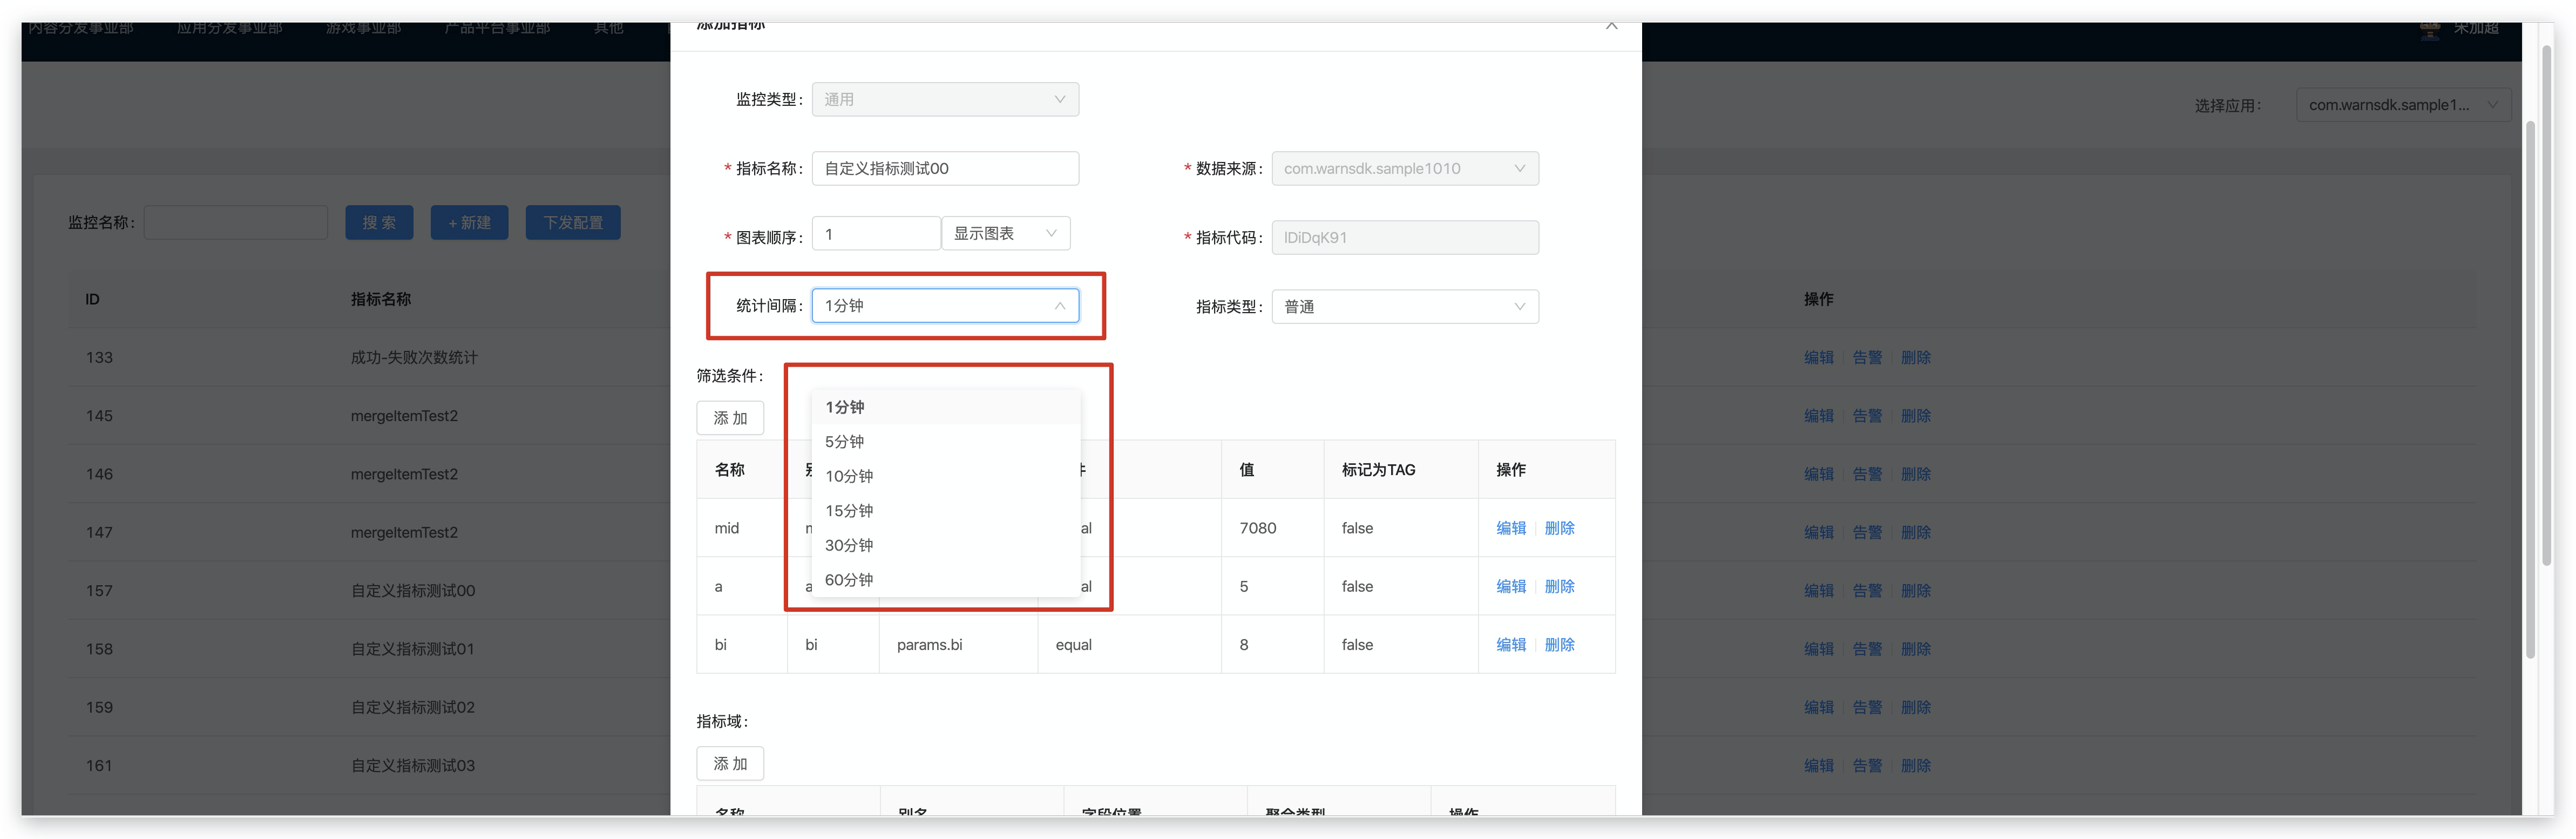2576x839 pixels.
Task: Click 编辑 link for the mid filter row
Action: pyautogui.click(x=1510, y=528)
